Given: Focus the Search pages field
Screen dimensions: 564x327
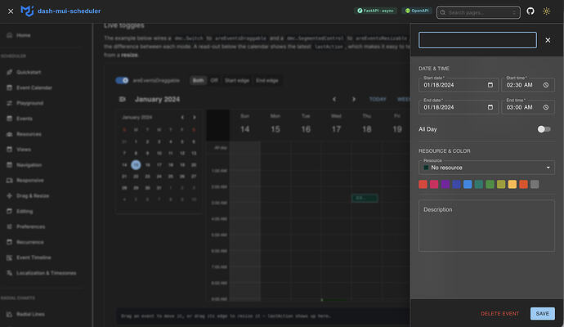Looking at the screenshot, I should [478, 12].
